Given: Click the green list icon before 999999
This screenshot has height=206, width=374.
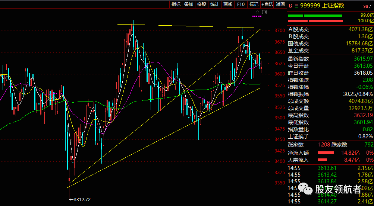Looking at the screenshot, I should point(296,5).
